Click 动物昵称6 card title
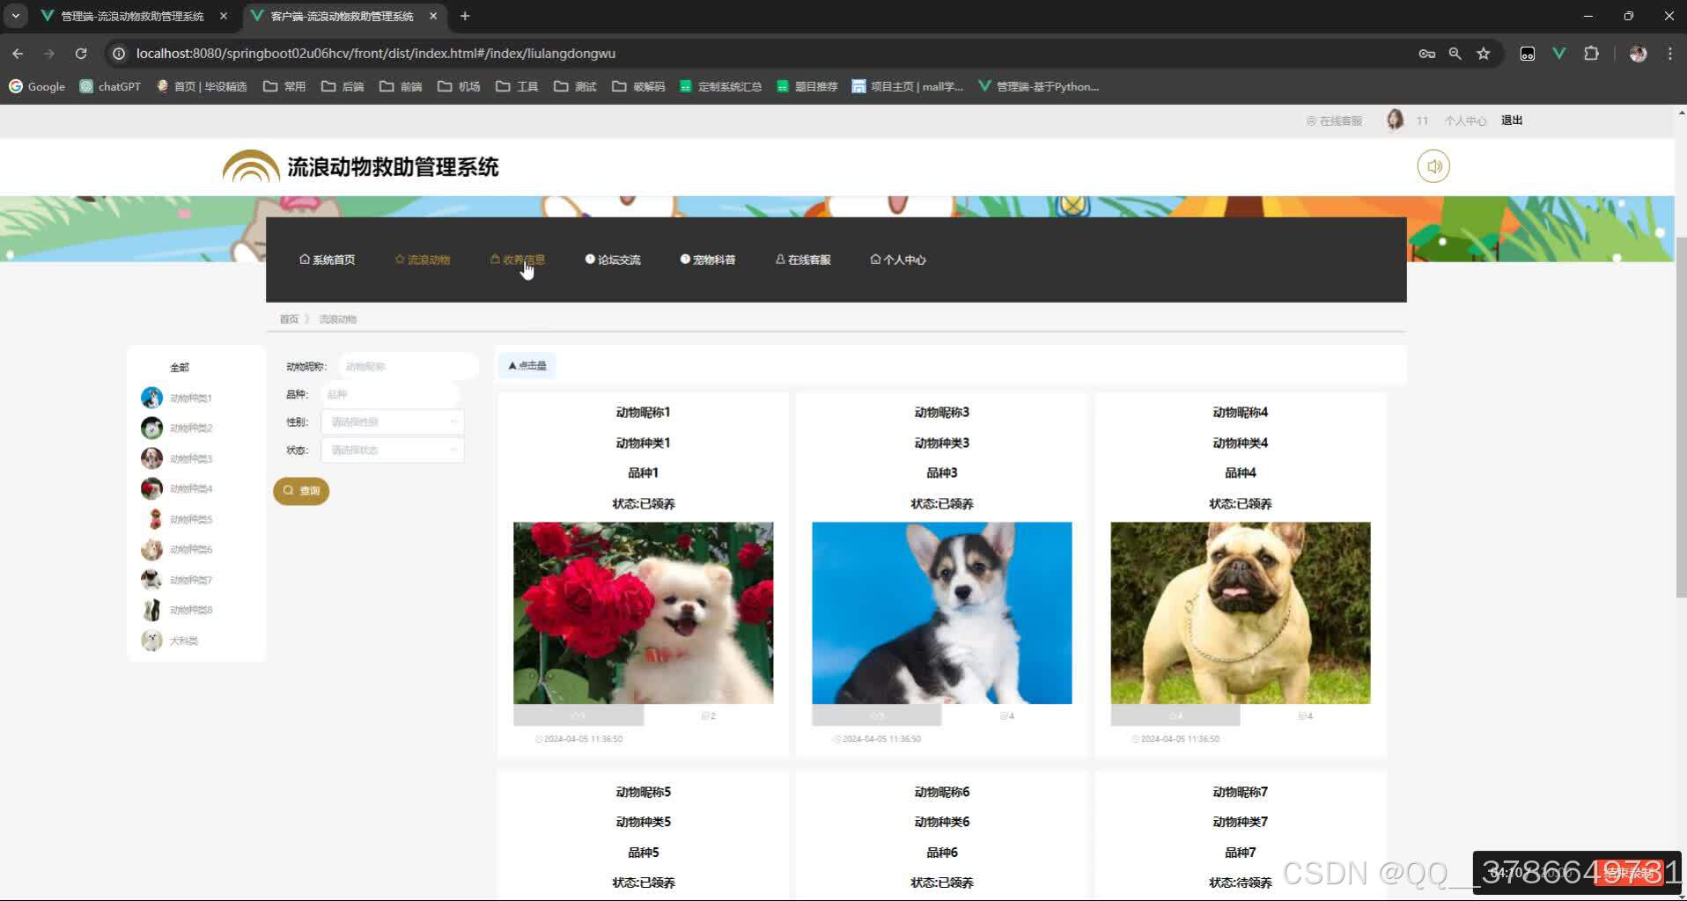The height and width of the screenshot is (901, 1687). pos(942,792)
